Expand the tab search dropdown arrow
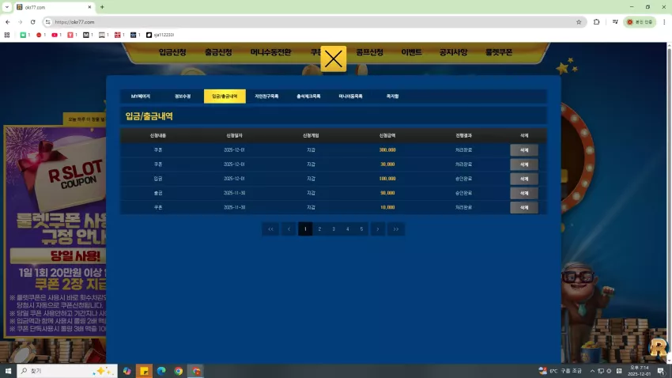672x378 pixels. pyautogui.click(x=7, y=7)
